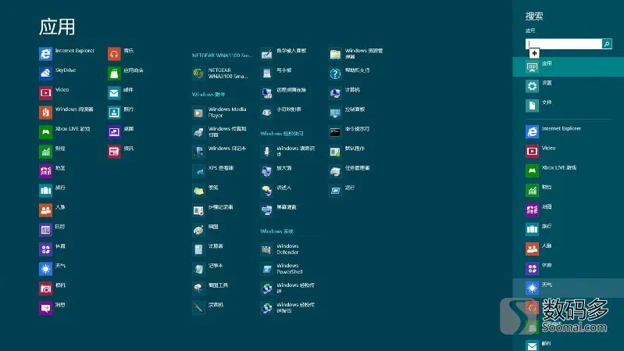Choose Internet Explorer in the search panel

[569, 131]
